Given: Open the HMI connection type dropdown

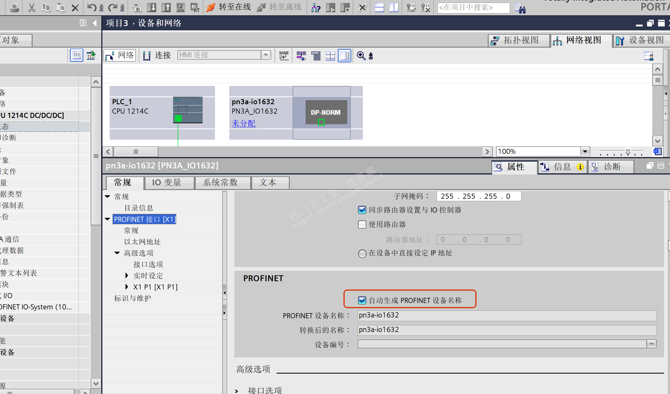Looking at the screenshot, I should pyautogui.click(x=266, y=55).
